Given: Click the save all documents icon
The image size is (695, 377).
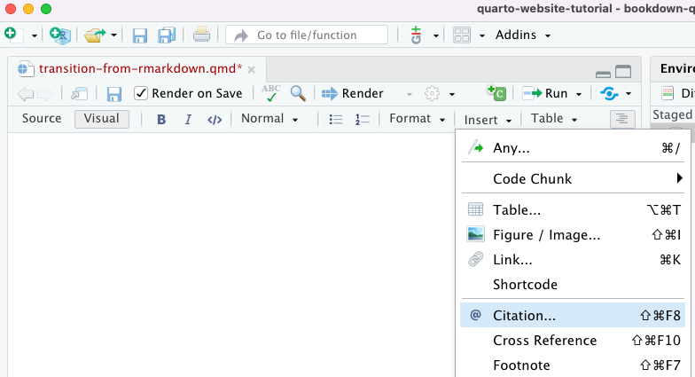Looking at the screenshot, I should tap(166, 35).
